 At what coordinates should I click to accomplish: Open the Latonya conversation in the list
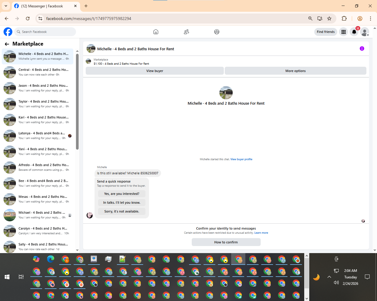tap(38, 136)
